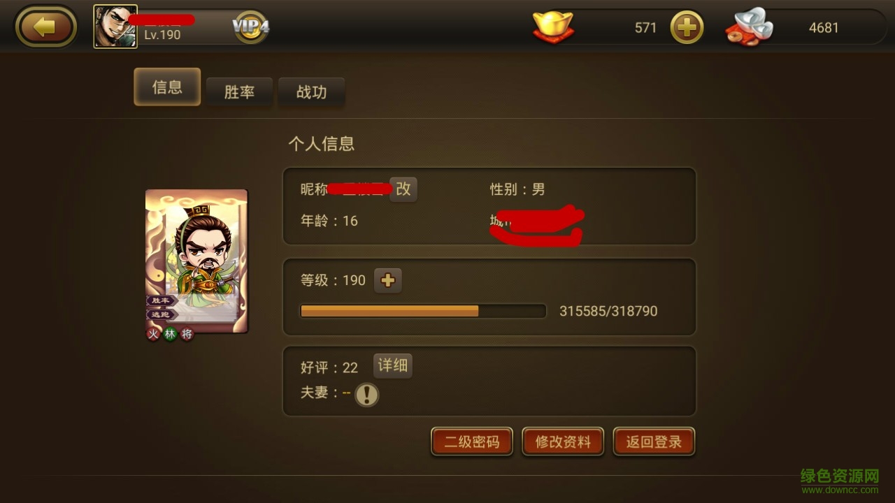The width and height of the screenshot is (895, 503).
Task: Tap the yellow back arrow button
Action: point(46,27)
